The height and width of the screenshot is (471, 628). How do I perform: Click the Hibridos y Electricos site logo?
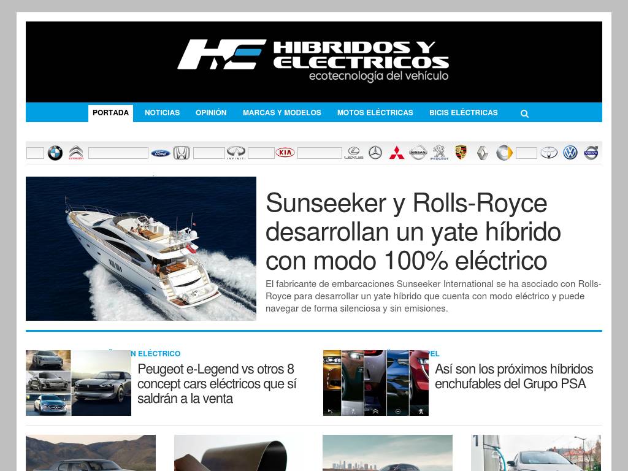pyautogui.click(x=313, y=61)
